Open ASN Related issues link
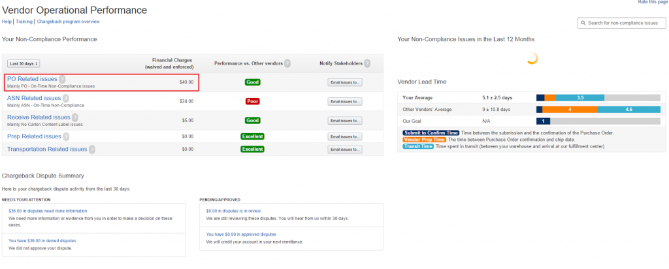 tap(34, 99)
